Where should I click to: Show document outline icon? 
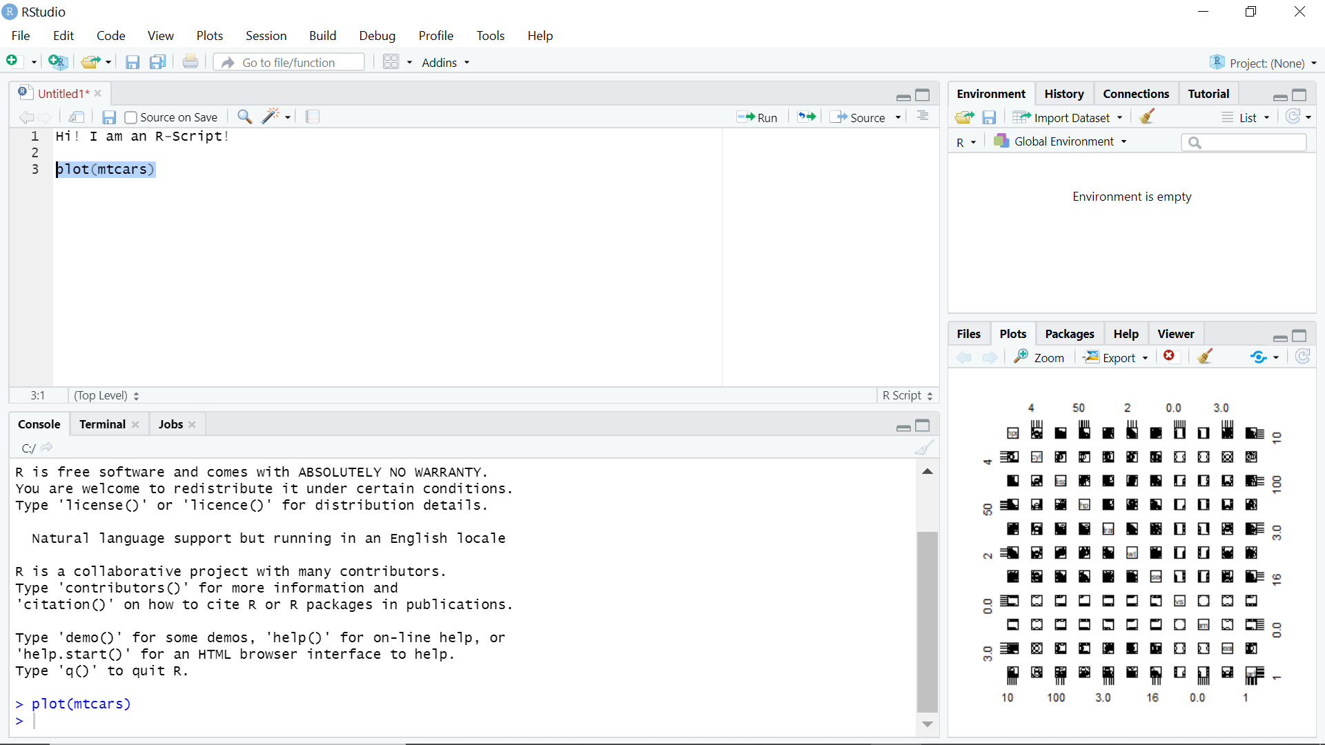923,117
